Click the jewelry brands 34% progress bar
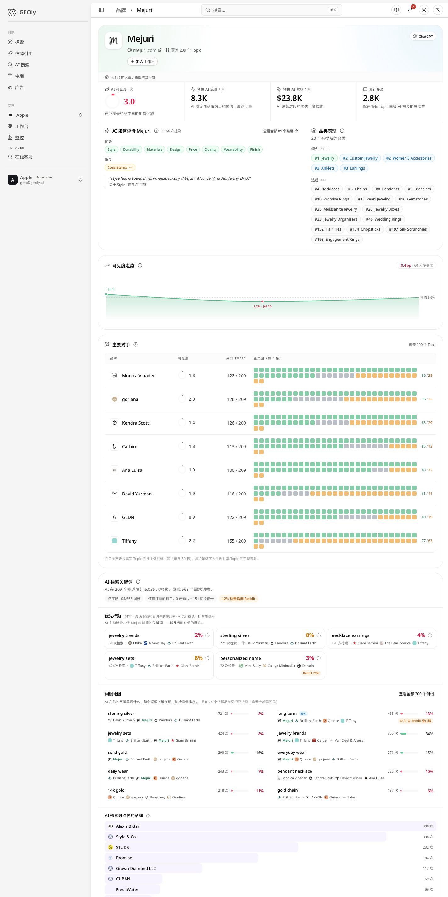Screen dimensions: 448x897 point(409,734)
